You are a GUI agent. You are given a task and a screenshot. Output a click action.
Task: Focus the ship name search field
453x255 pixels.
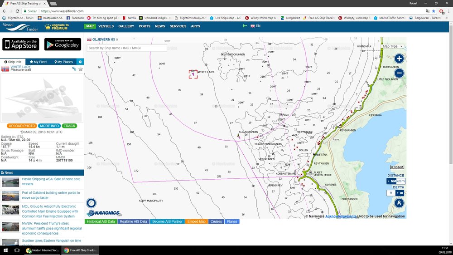click(126, 48)
